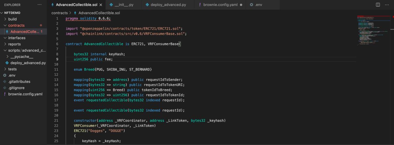Click requestIdToTokenId mapping name

163,95
